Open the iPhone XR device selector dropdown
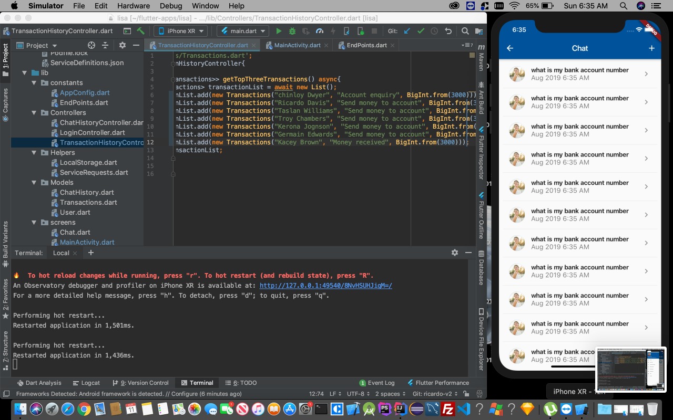Viewport: 673px width, 420px height. point(181,31)
